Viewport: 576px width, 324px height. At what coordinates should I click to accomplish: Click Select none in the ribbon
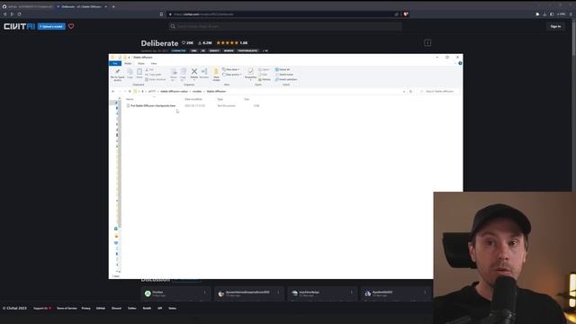point(284,75)
